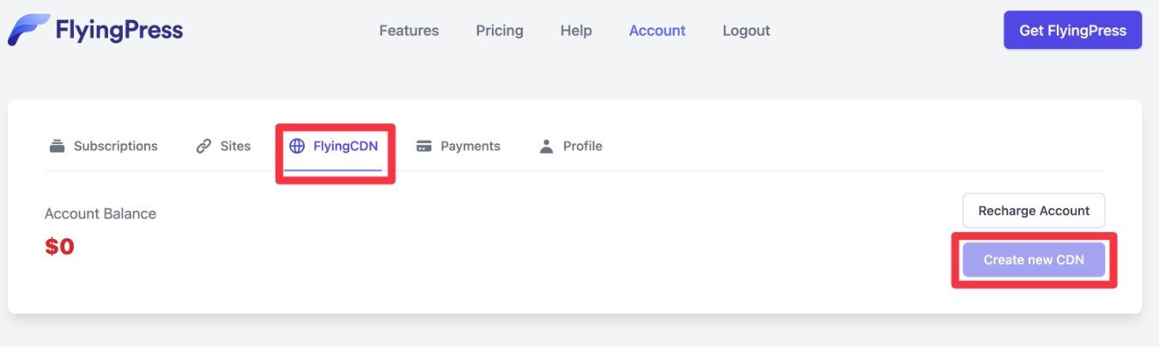Open Pricing in the top navigation
Viewport: 1159px width, 347px height.
pyautogui.click(x=500, y=30)
